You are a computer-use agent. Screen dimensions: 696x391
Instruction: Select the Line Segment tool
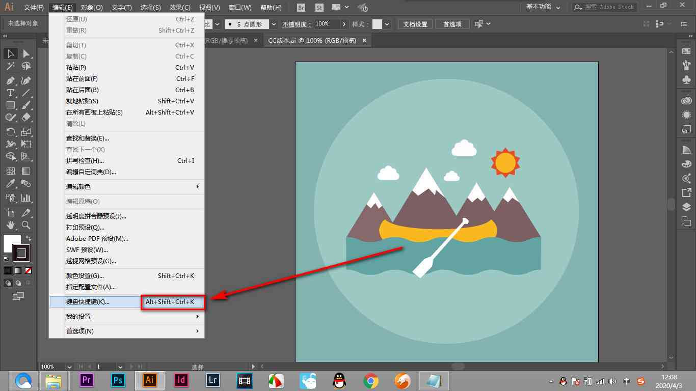point(26,93)
